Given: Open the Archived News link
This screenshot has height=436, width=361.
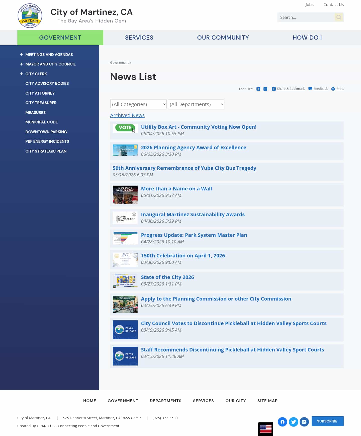Looking at the screenshot, I should 127,115.
